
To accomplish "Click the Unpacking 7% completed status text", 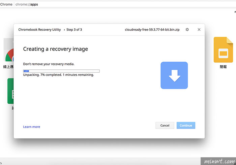I will point(59,75).
